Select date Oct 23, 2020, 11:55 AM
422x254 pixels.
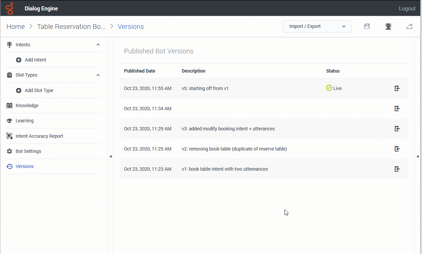click(x=148, y=88)
